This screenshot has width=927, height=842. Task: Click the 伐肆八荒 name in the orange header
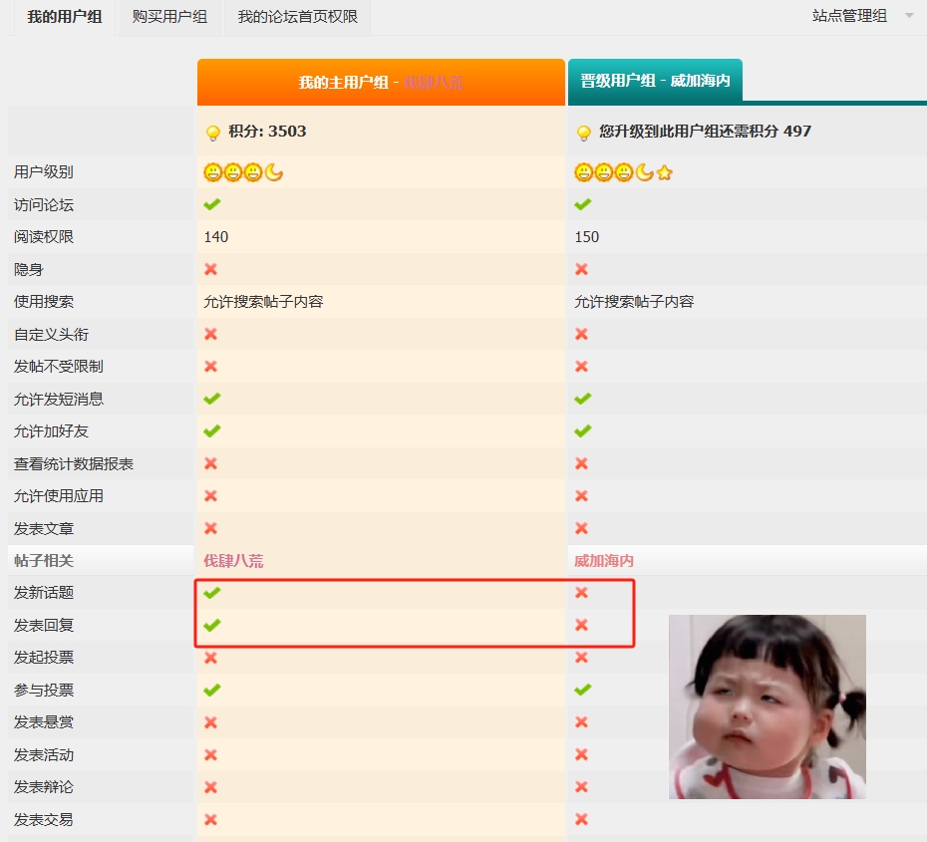point(434,83)
